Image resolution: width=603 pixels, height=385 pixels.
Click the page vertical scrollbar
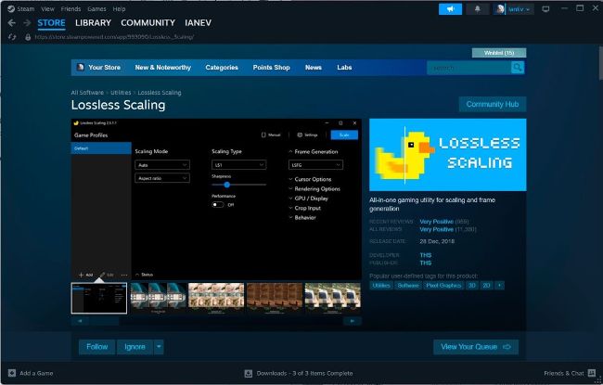(x=600, y=62)
